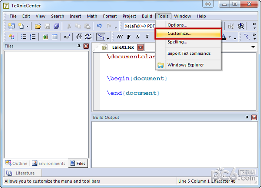Choose Import TeX commands
The image size is (261, 188).
188,54
